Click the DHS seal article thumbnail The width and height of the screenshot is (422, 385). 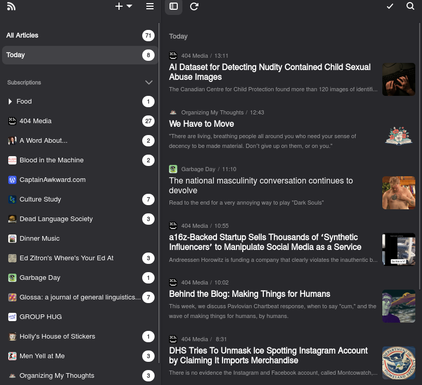[398, 362]
